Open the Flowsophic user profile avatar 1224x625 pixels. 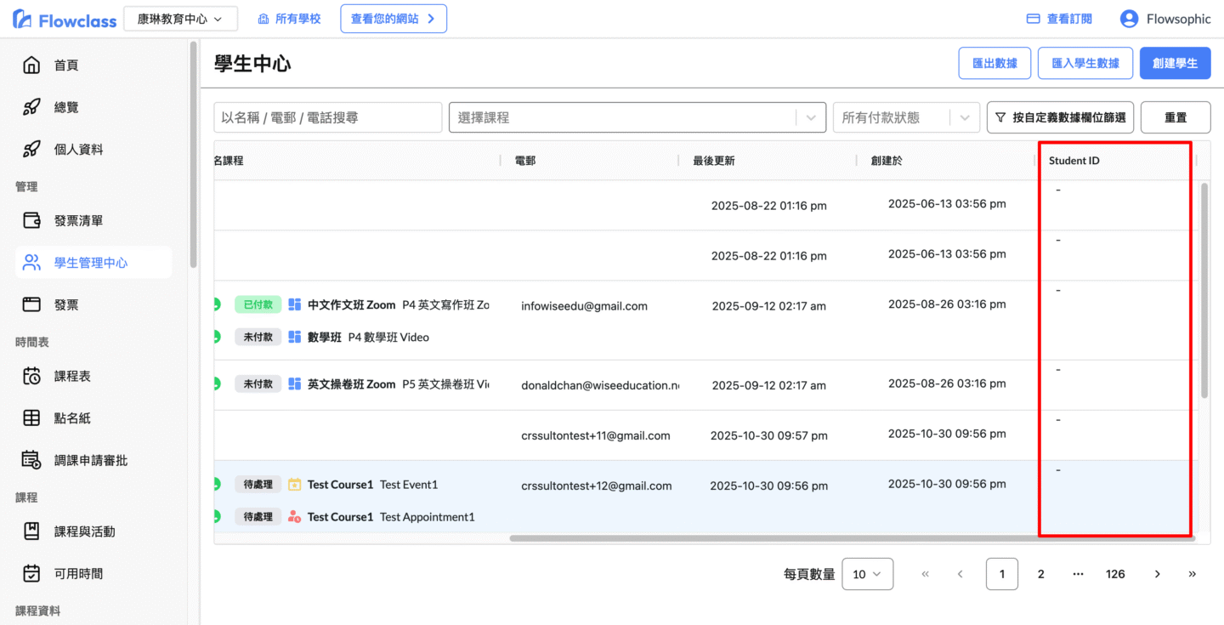tap(1129, 19)
